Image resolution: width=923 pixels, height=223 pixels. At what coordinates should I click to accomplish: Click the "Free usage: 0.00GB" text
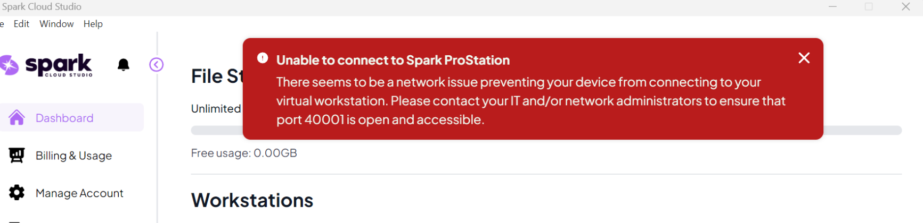(244, 153)
